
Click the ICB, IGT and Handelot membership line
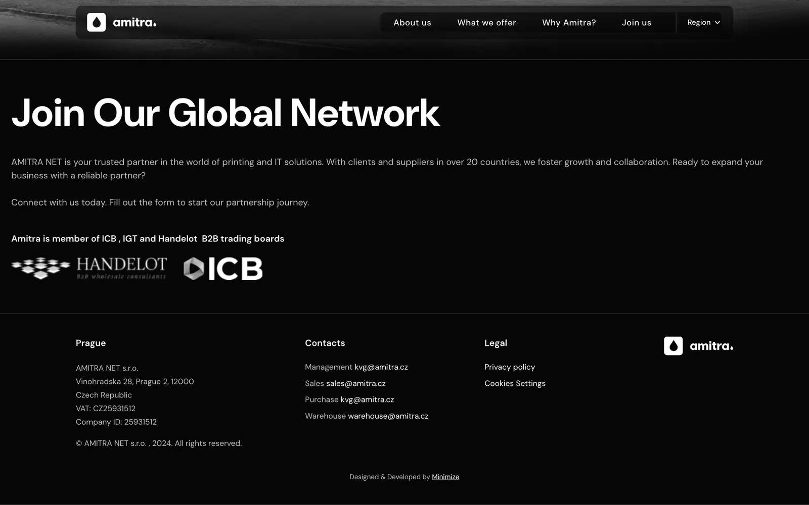148,239
